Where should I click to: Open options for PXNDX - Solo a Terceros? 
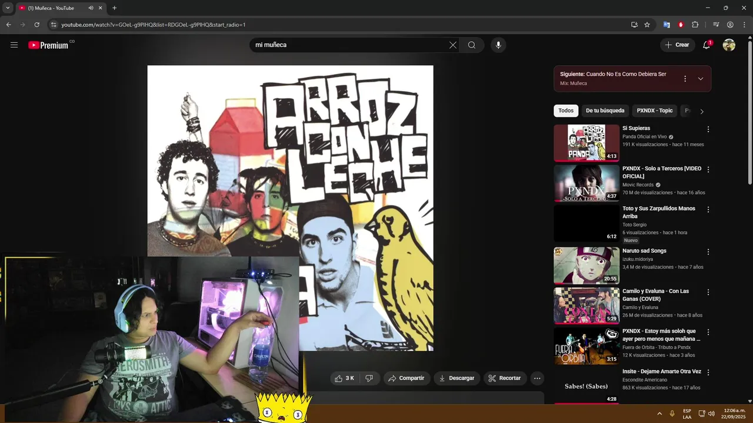pyautogui.click(x=708, y=169)
